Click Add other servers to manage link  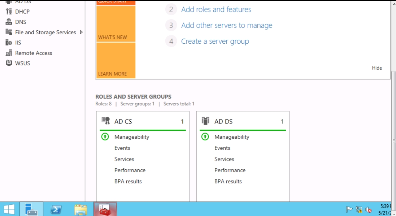coord(227,25)
